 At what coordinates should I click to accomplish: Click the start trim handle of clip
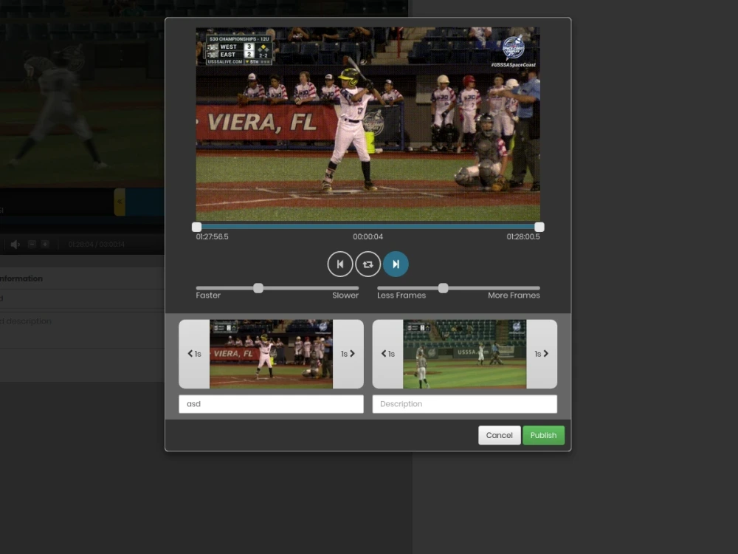pyautogui.click(x=197, y=227)
